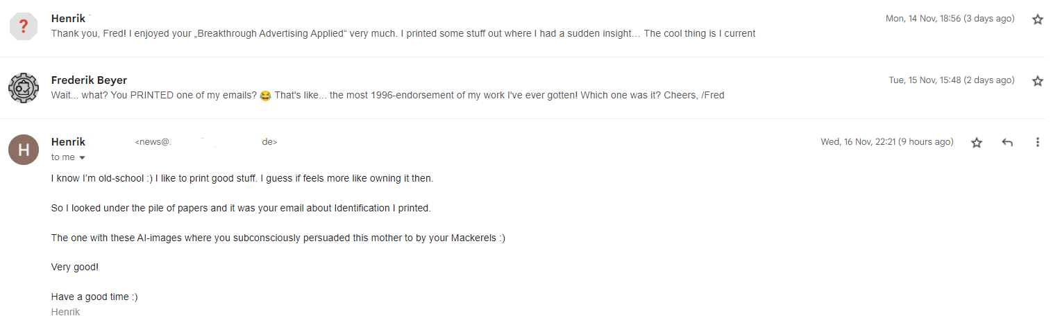Click Frederik Beyer's gear avatar icon
This screenshot has height=325, width=1060.
23,88
